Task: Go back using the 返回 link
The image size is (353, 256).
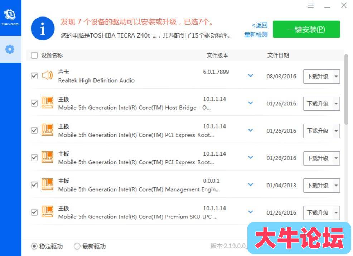Action: click(260, 25)
